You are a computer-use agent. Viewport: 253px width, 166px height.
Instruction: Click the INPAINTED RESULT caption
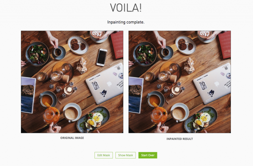click(x=179, y=139)
